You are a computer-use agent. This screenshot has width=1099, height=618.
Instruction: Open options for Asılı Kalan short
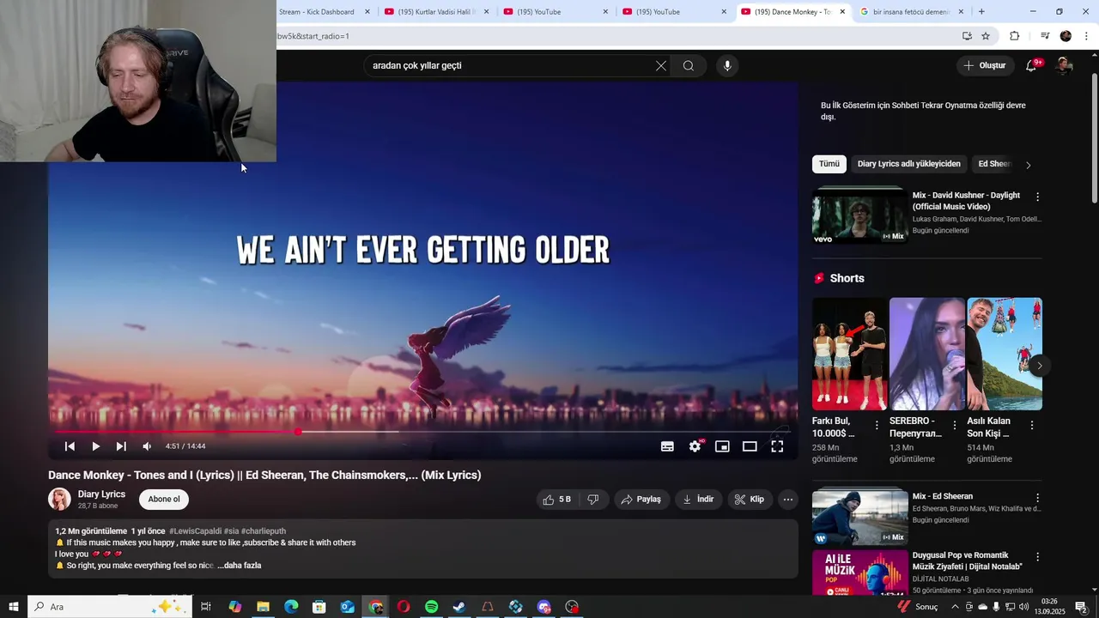[1031, 426]
